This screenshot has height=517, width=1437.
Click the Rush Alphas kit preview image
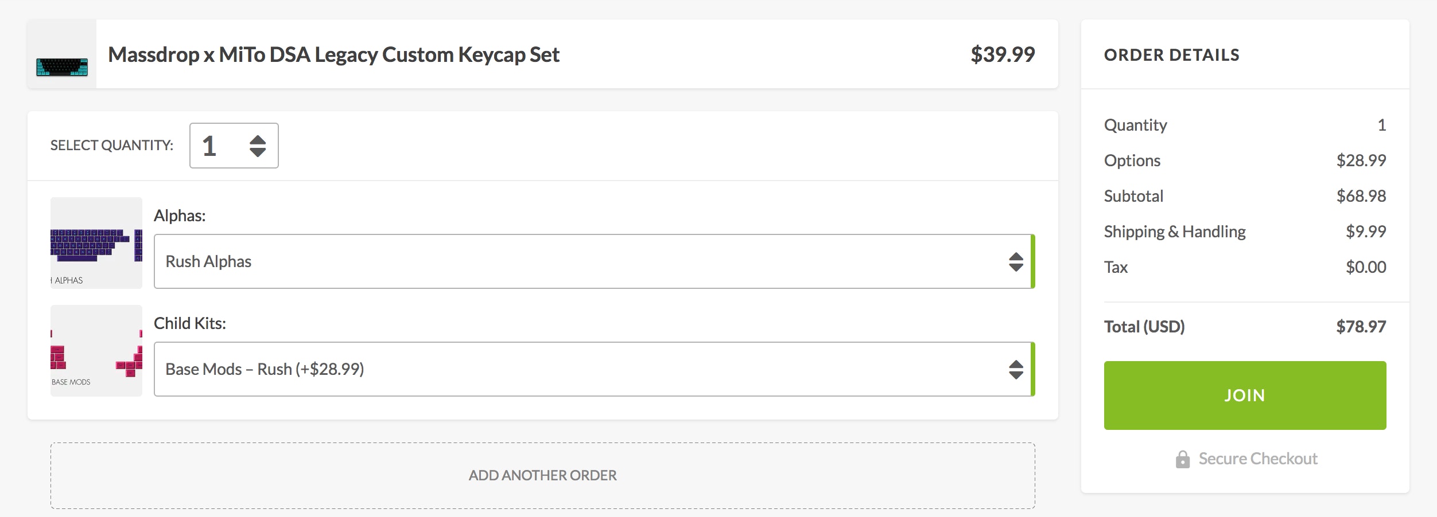coord(96,243)
